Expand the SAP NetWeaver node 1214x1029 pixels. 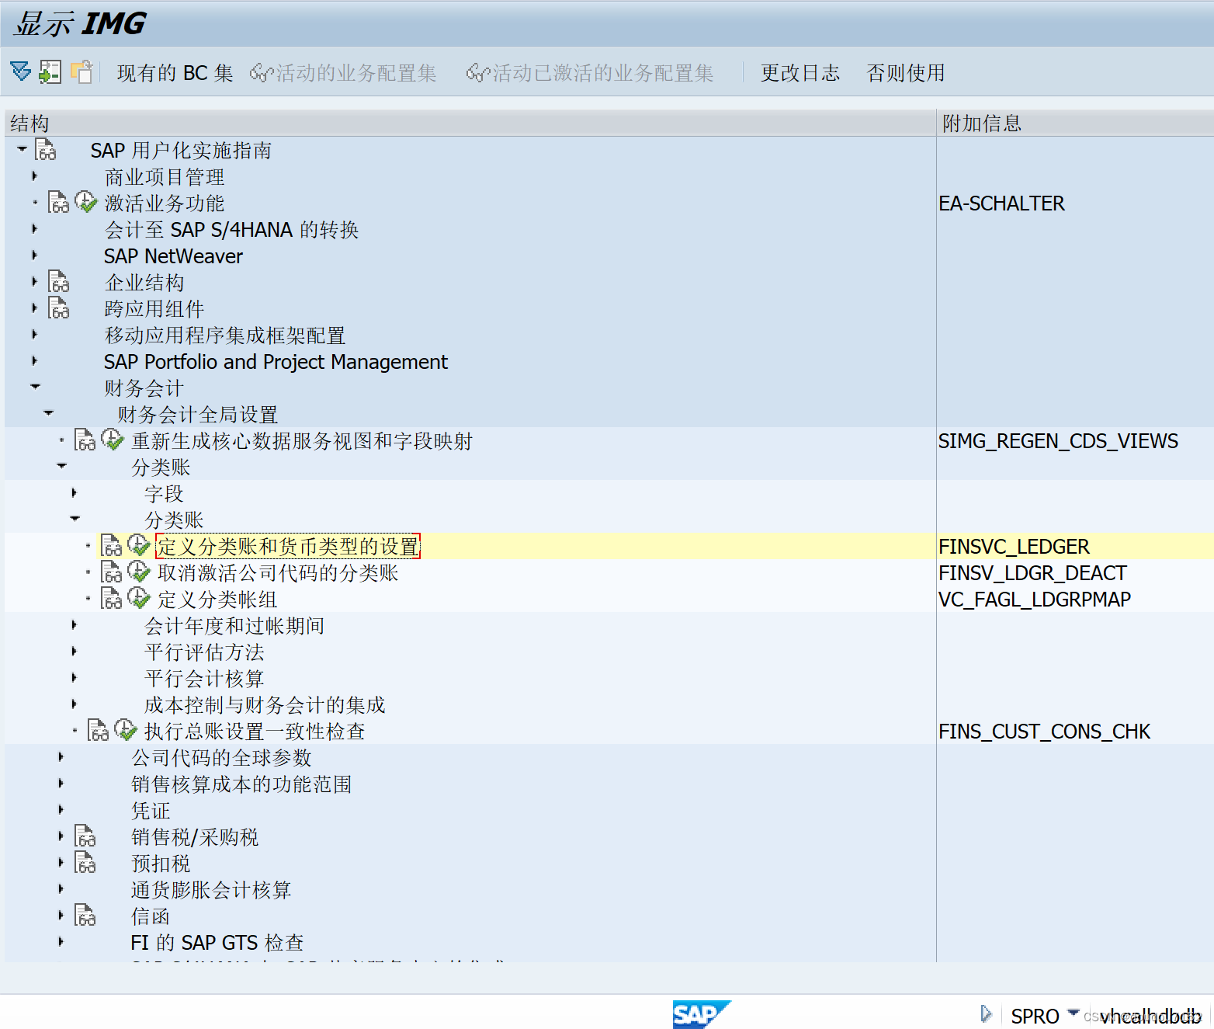(34, 256)
